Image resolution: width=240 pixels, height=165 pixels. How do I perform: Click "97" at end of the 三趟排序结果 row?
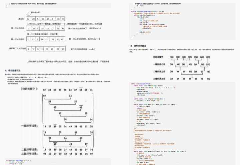[91, 154]
